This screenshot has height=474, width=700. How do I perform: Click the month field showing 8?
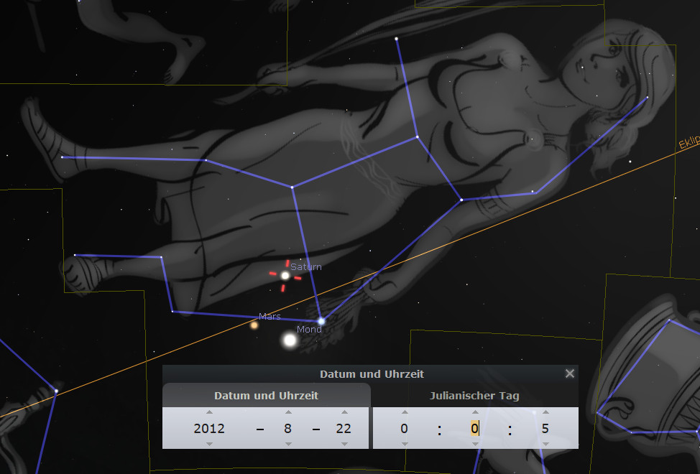pyautogui.click(x=288, y=429)
